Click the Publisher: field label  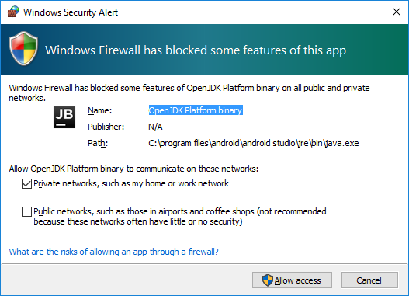pos(106,127)
